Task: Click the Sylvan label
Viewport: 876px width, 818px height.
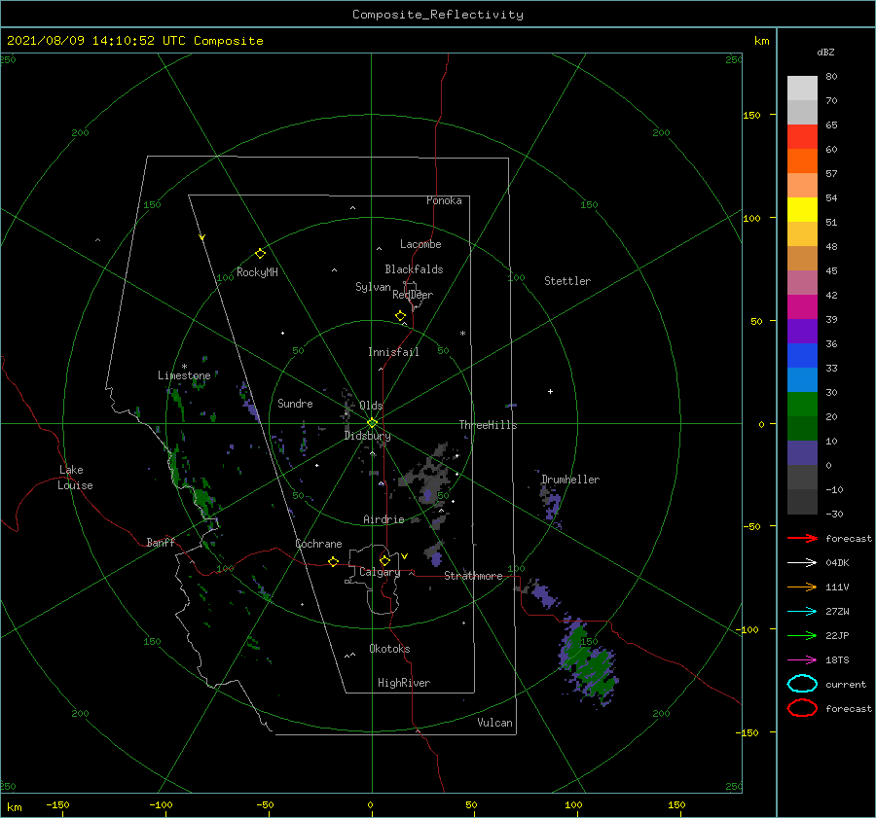Action: point(373,287)
